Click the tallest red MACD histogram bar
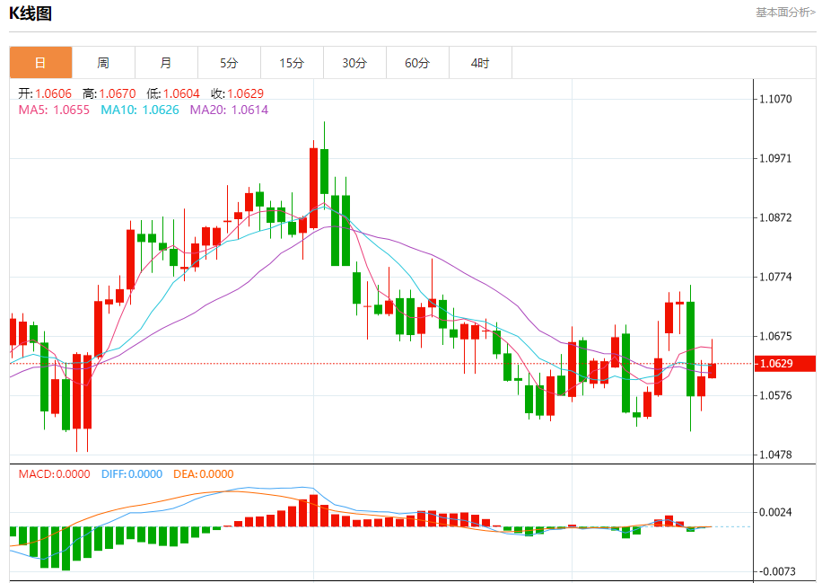Image resolution: width=822 pixels, height=583 pixels. point(313,510)
